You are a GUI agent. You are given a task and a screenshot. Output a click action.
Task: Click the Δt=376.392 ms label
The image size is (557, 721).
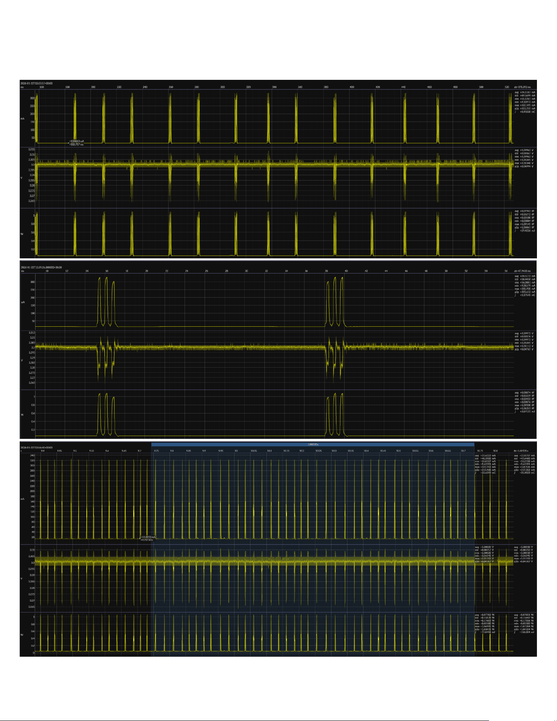click(x=522, y=87)
